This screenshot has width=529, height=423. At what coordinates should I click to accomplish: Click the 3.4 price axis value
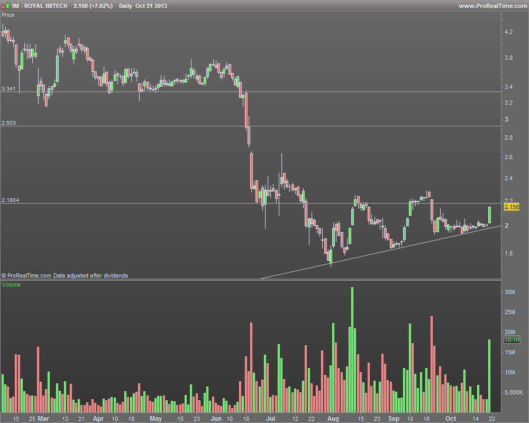508,87
